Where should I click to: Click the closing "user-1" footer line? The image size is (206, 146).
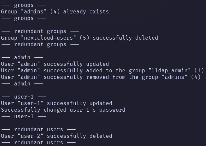click(24, 116)
